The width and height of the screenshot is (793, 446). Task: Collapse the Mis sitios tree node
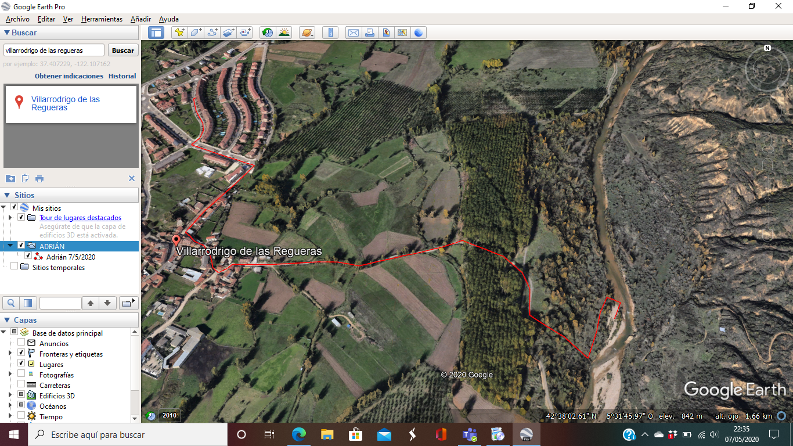point(5,207)
